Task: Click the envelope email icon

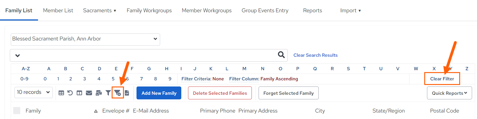Action: (x=89, y=93)
